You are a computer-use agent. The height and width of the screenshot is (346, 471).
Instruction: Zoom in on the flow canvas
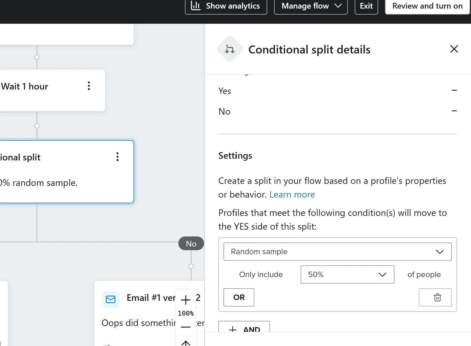(186, 300)
